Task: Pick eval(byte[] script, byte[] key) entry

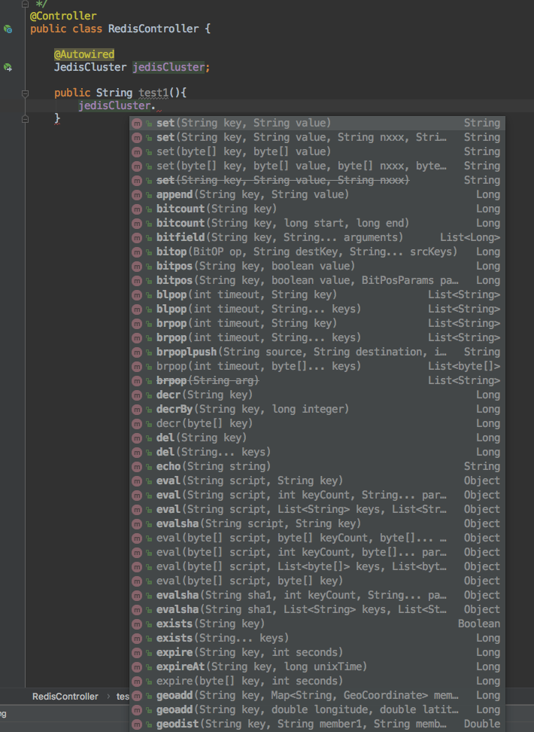Action: 317,581
